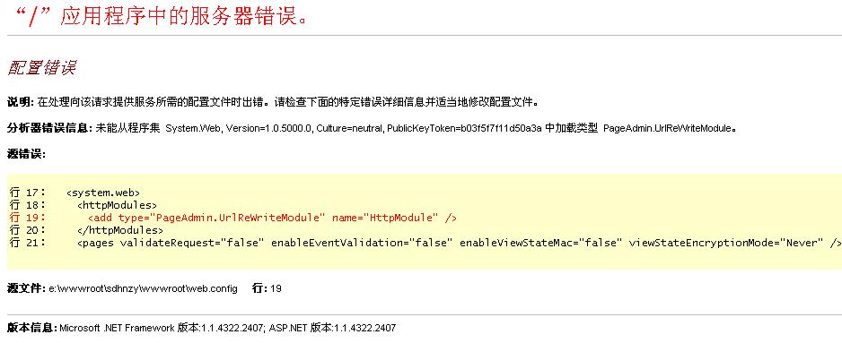Click ASP.NET 版本:1.1.4322.2407 text
The width and height of the screenshot is (842, 343).
point(332,328)
